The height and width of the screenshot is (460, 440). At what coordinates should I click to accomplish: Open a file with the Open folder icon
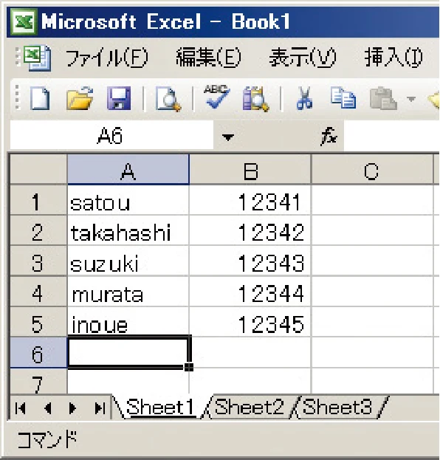[80, 99]
